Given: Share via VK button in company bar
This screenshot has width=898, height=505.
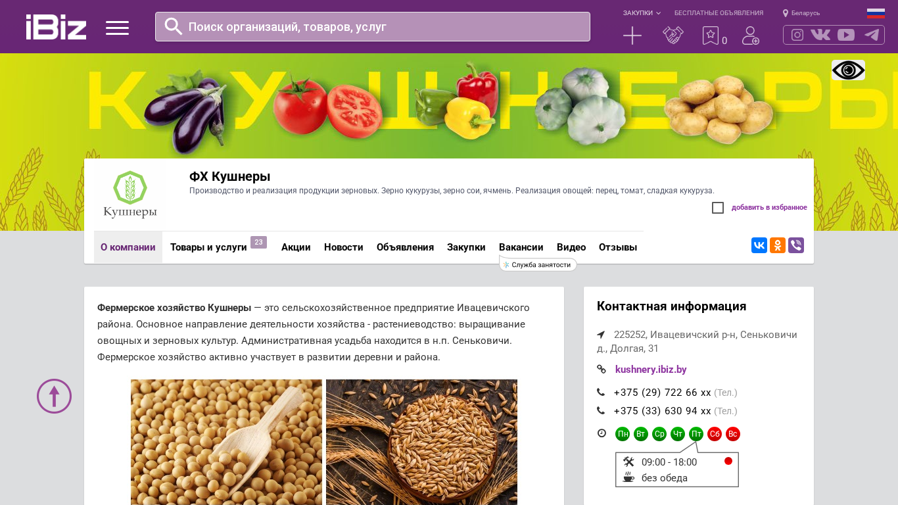Looking at the screenshot, I should (759, 245).
